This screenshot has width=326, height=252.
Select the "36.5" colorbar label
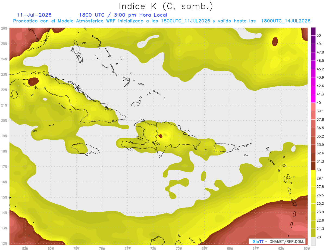(320, 128)
